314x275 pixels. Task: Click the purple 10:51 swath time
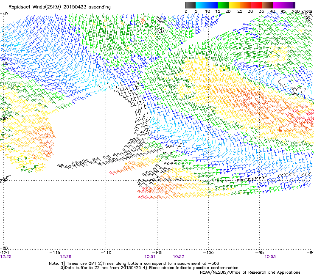[150, 257]
